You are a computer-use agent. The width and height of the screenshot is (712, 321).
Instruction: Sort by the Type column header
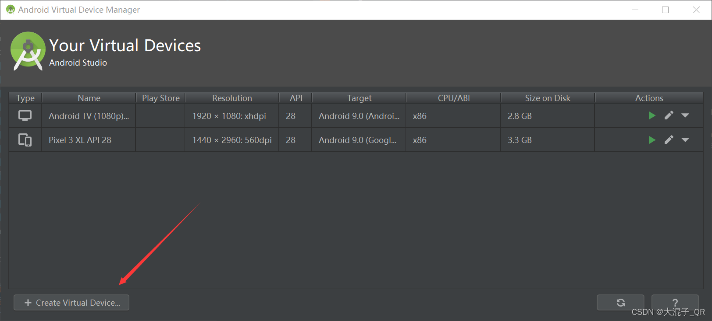coord(25,98)
